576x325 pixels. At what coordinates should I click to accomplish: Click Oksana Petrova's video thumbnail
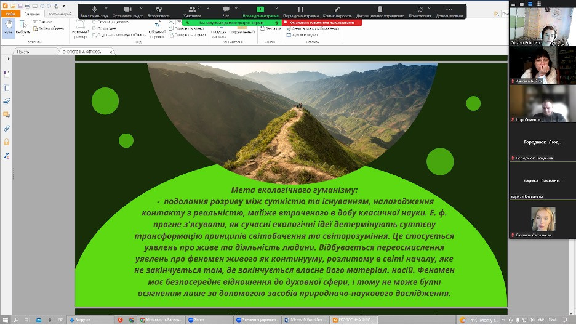(x=542, y=26)
